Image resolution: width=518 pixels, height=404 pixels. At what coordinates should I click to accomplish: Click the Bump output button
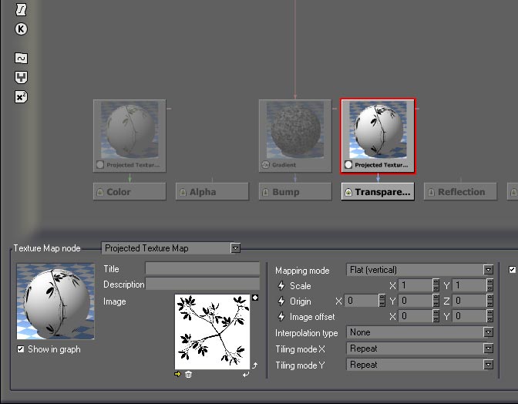(x=294, y=192)
